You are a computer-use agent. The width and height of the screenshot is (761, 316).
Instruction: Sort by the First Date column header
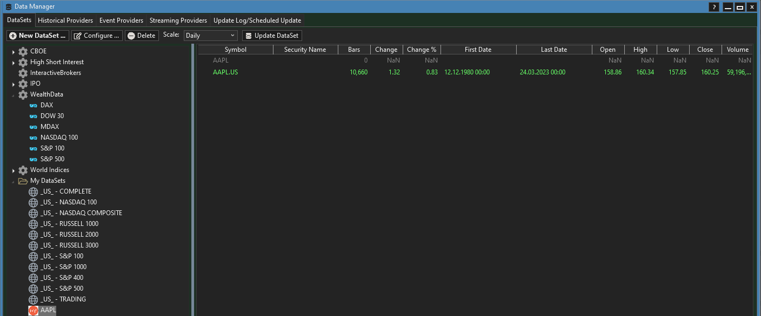478,50
